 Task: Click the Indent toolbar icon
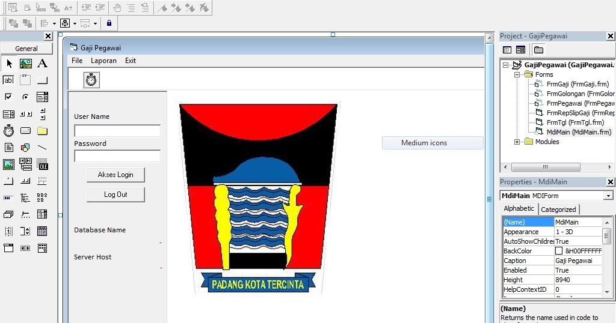86,7
